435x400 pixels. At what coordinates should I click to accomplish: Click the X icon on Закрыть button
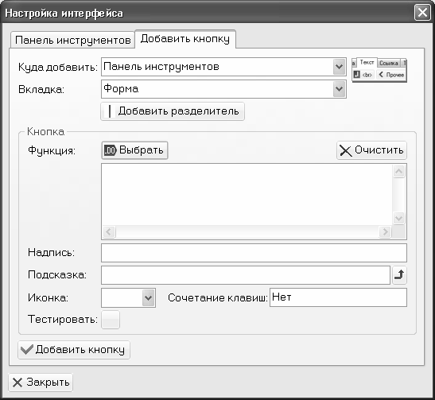(x=17, y=383)
